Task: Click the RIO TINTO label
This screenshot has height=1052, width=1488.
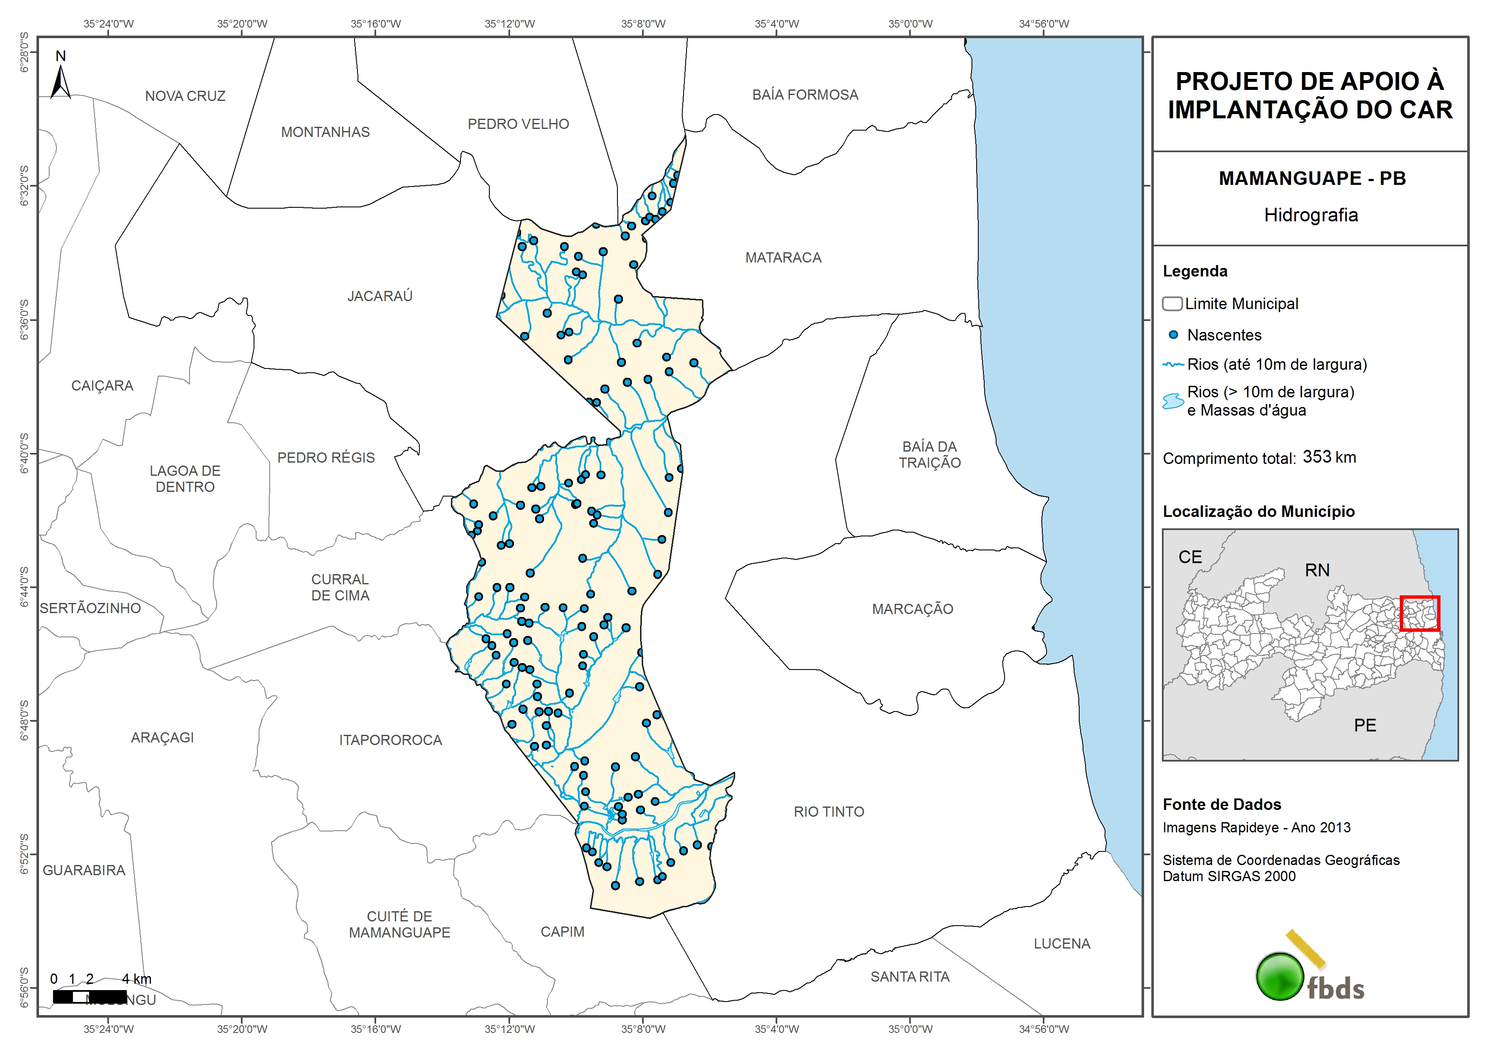Action: [x=829, y=812]
